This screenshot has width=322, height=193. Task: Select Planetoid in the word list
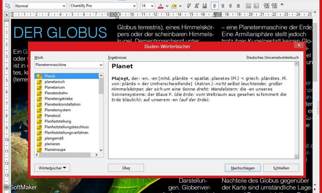(53, 116)
